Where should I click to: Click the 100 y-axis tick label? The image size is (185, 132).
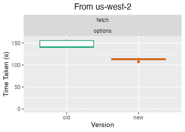16,65
